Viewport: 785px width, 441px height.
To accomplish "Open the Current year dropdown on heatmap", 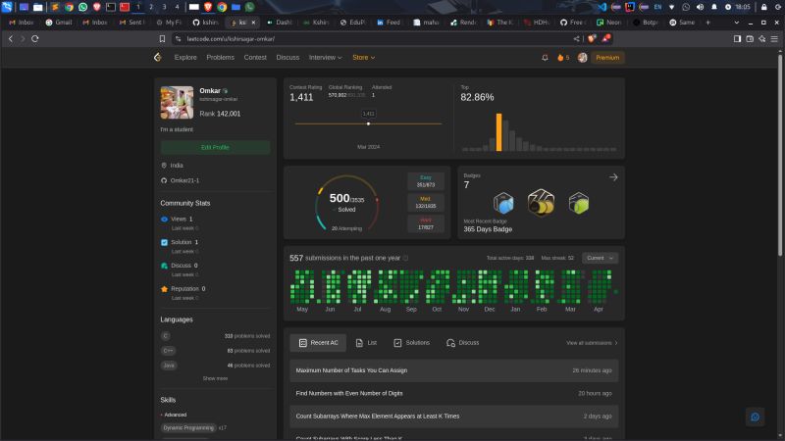I will click(x=600, y=258).
